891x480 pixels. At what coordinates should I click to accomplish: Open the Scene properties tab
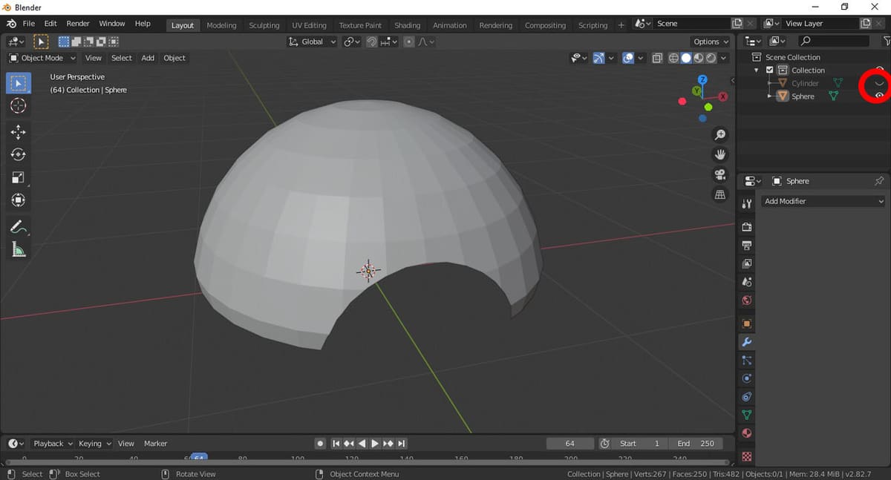pos(747,283)
